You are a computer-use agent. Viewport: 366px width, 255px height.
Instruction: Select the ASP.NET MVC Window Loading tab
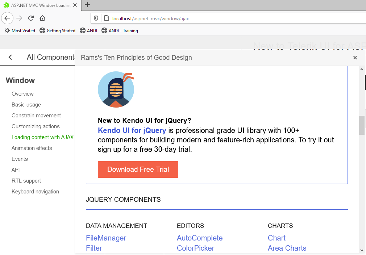(x=40, y=5)
